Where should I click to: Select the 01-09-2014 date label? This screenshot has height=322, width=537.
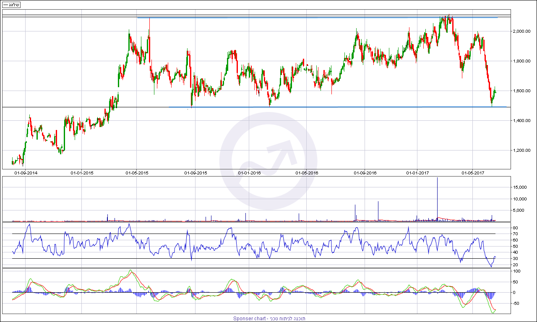[26, 172]
